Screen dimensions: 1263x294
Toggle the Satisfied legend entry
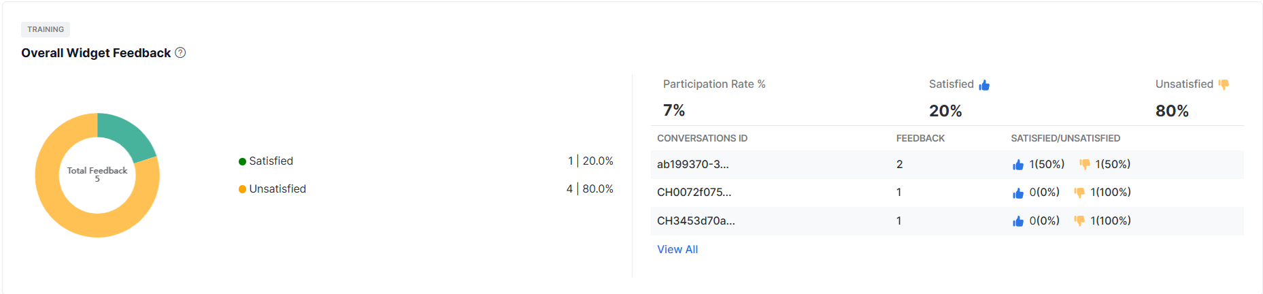266,161
